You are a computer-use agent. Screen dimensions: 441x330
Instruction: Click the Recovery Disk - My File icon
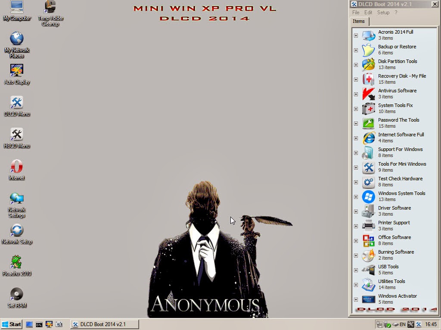pyautogui.click(x=369, y=79)
